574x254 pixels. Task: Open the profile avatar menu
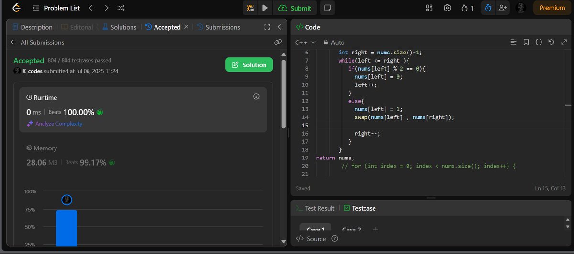coord(521,8)
